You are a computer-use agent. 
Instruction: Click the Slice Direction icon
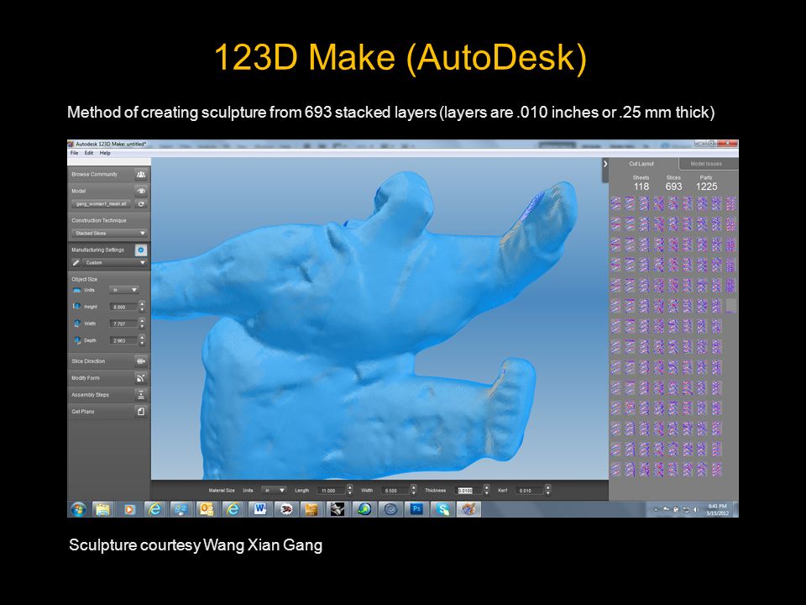click(x=140, y=361)
